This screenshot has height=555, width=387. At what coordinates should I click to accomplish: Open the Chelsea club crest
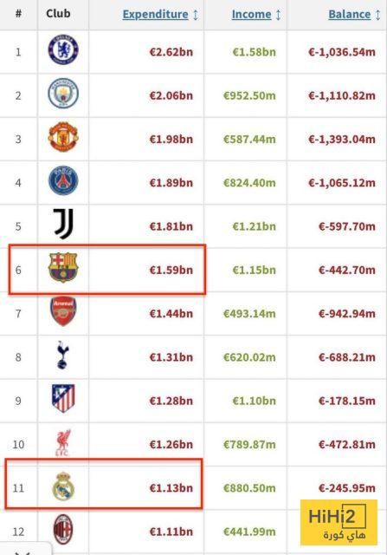click(63, 49)
